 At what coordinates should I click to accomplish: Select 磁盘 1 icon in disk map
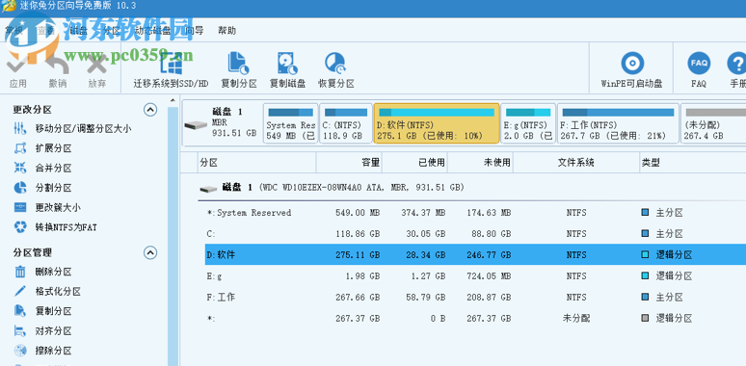pos(196,125)
